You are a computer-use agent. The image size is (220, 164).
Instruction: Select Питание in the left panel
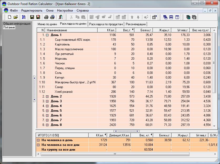pyautogui.click(x=9, y=27)
